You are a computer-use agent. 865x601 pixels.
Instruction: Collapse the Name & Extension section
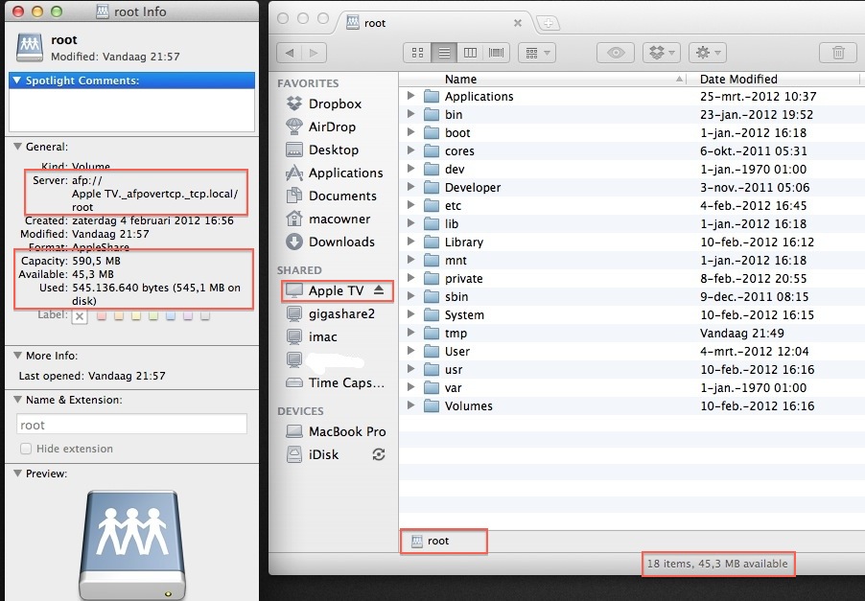tap(17, 400)
